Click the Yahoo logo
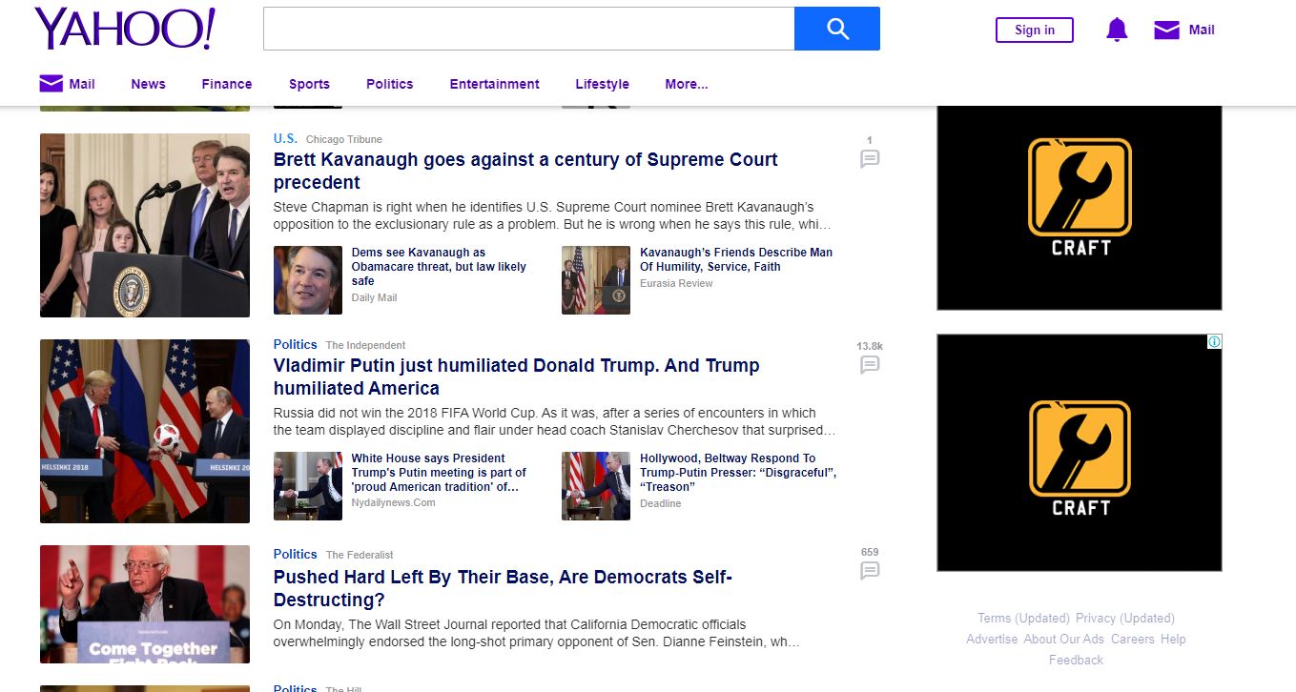Image resolution: width=1296 pixels, height=692 pixels. click(x=125, y=30)
